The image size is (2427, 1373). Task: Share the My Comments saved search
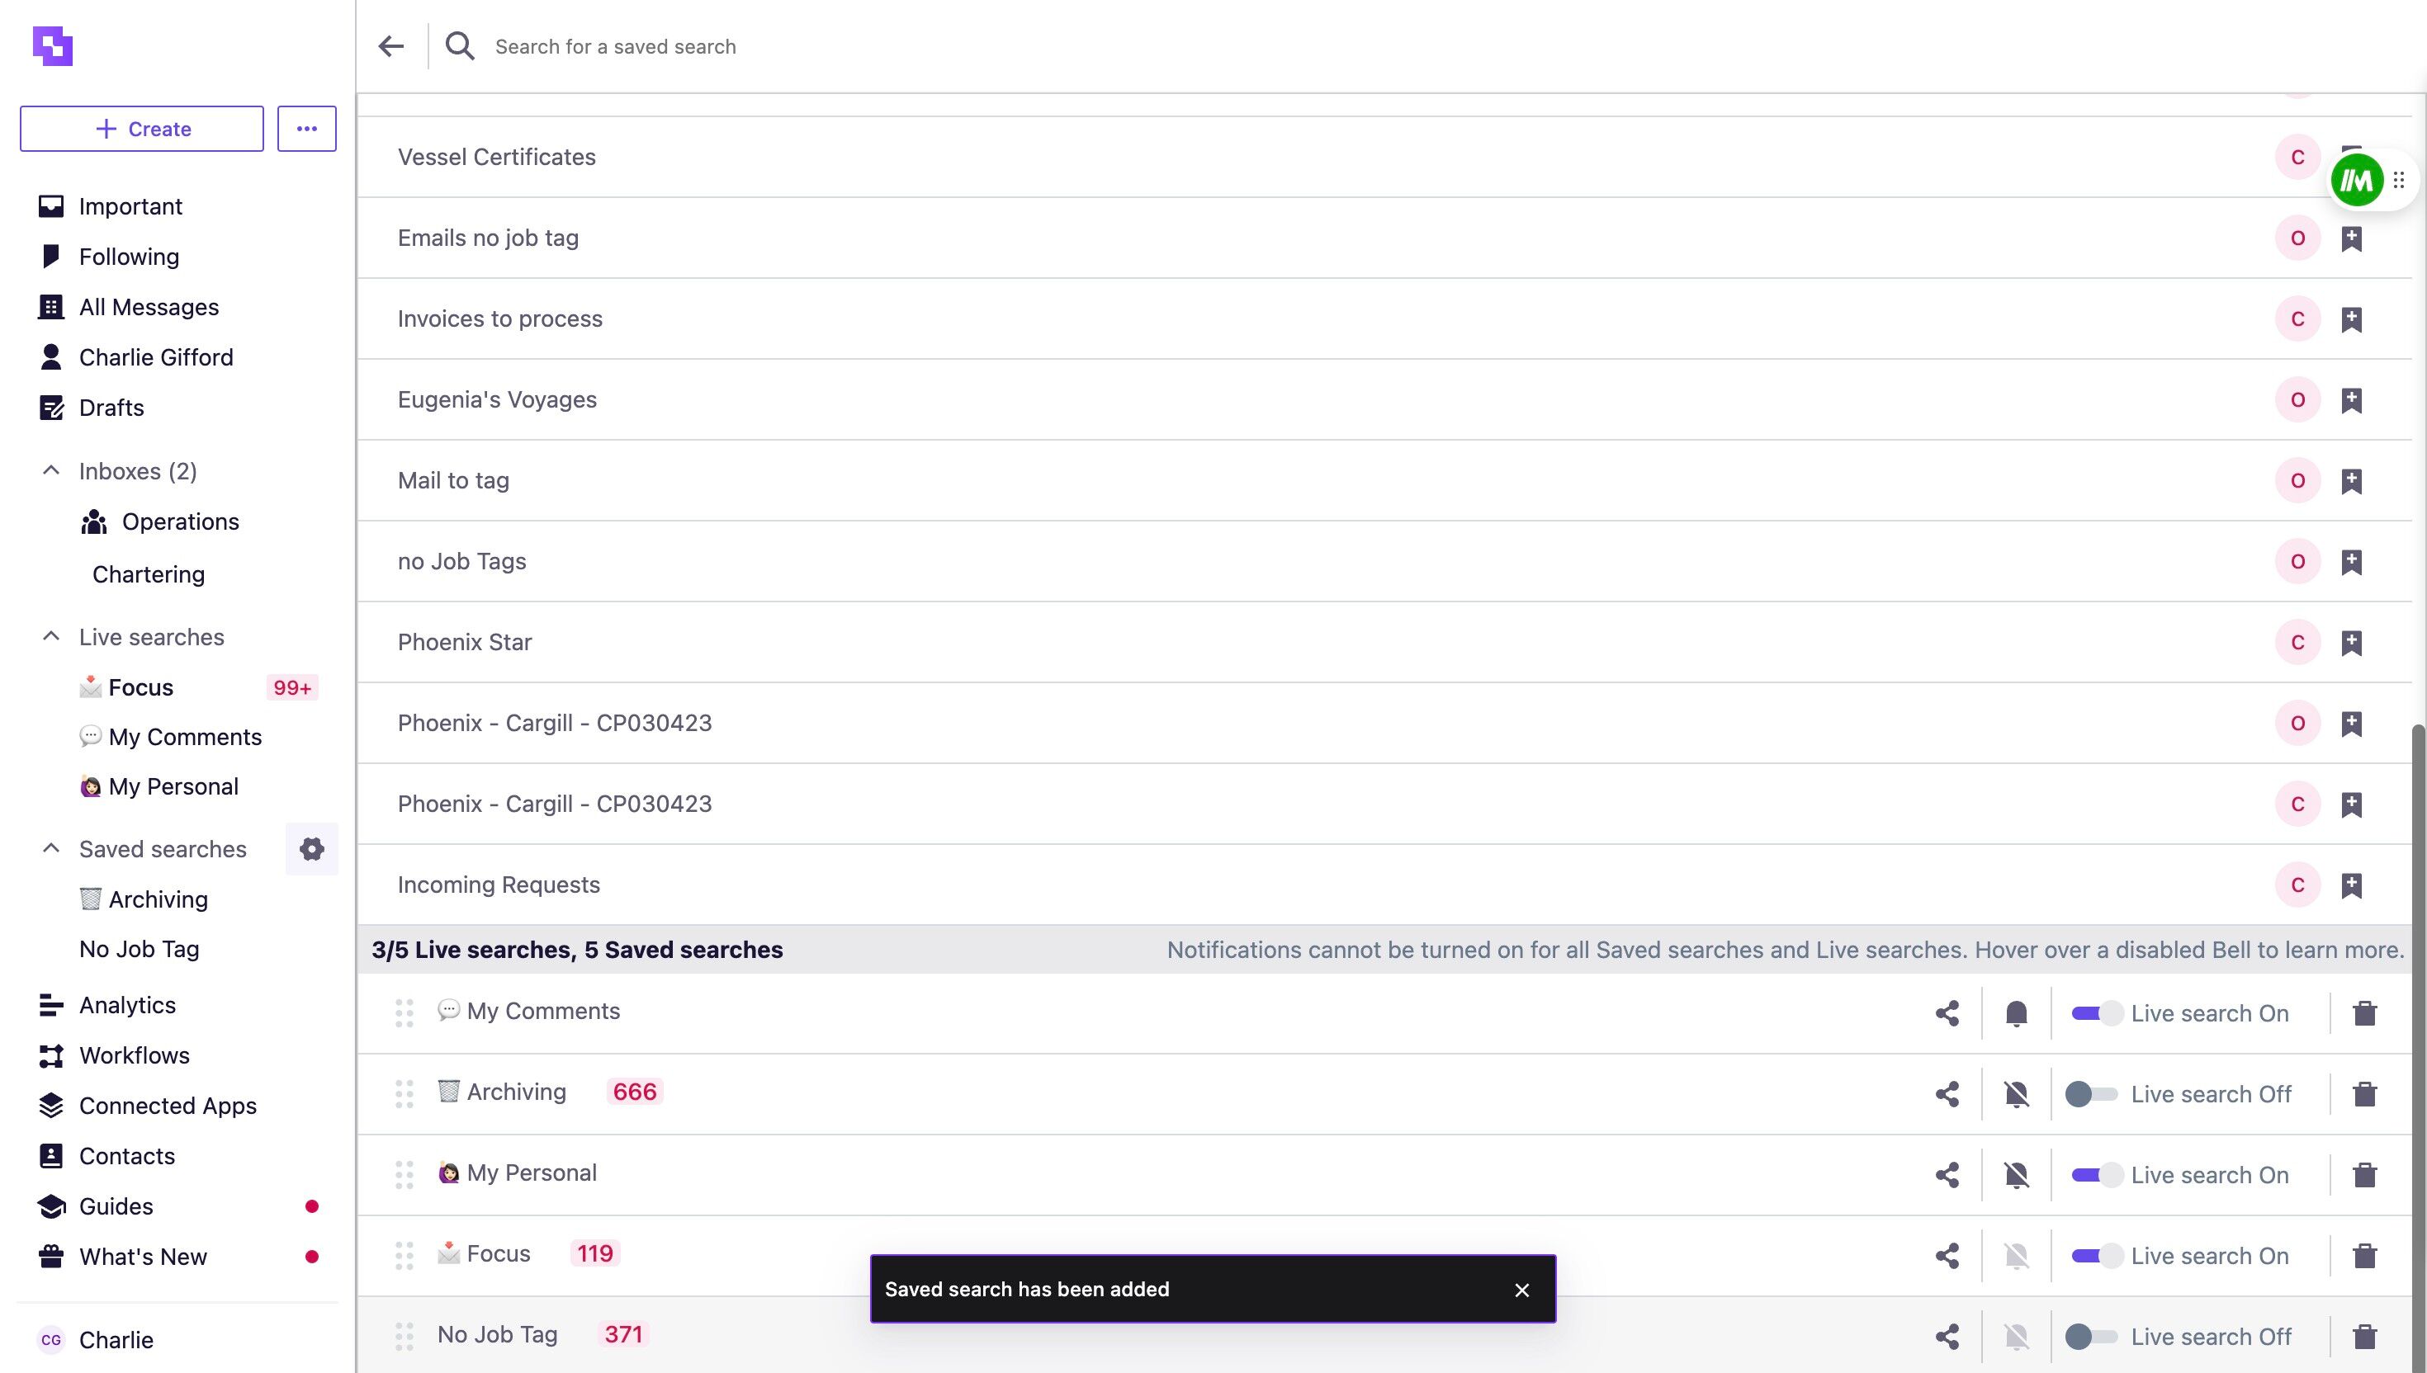point(1947,1012)
